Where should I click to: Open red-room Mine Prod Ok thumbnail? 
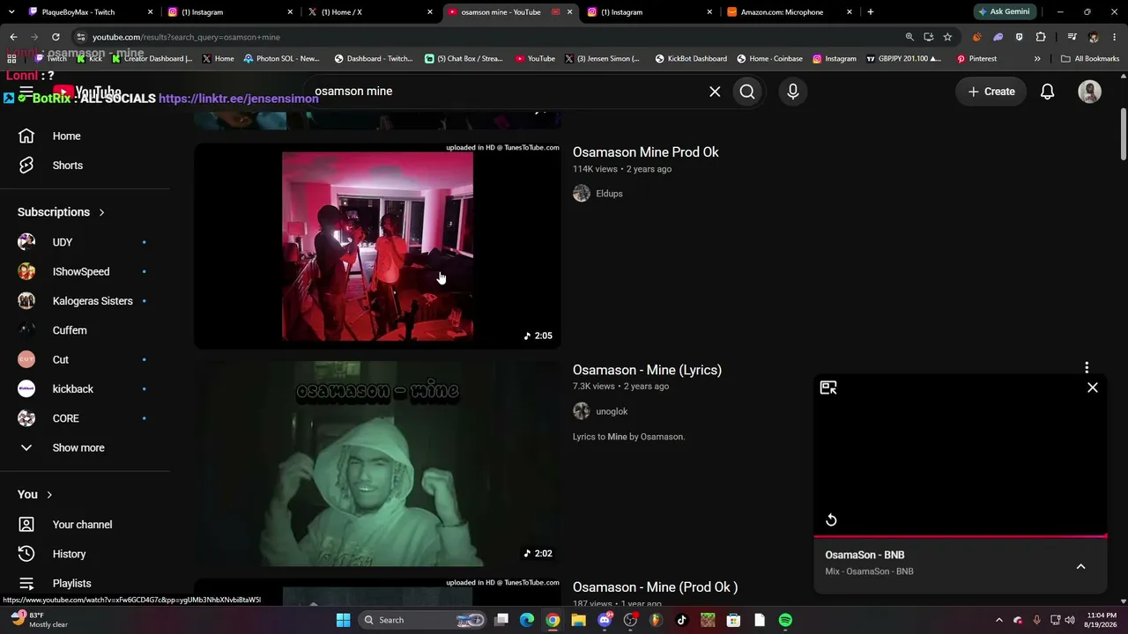[377, 247]
